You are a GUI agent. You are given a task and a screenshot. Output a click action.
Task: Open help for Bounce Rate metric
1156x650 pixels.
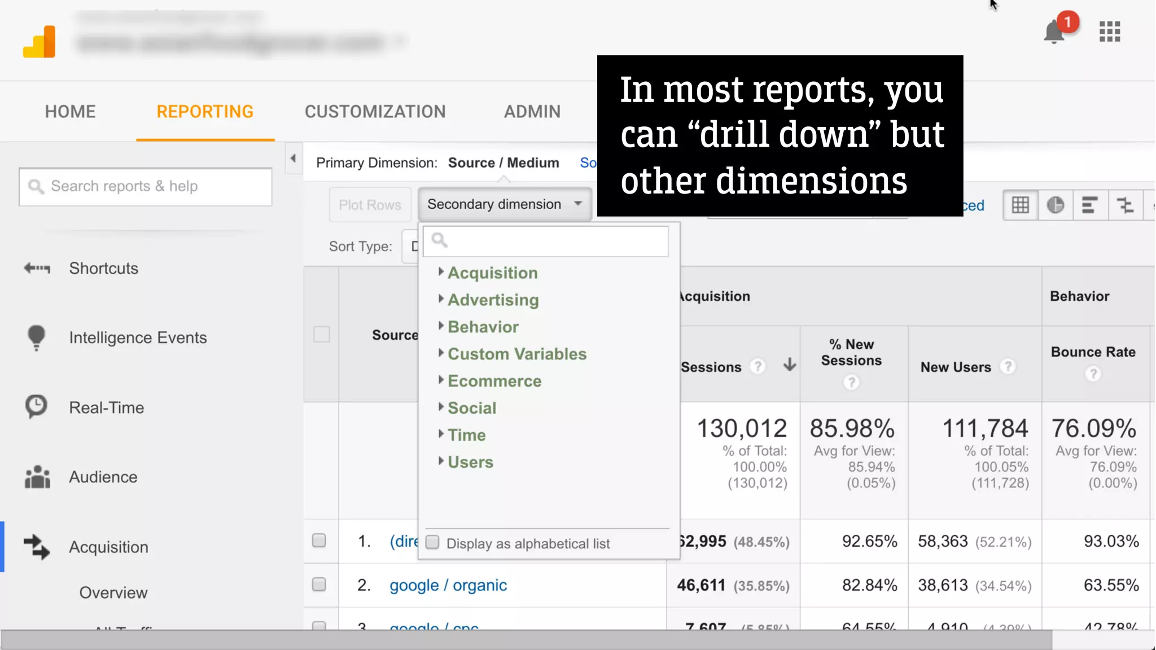click(1093, 374)
